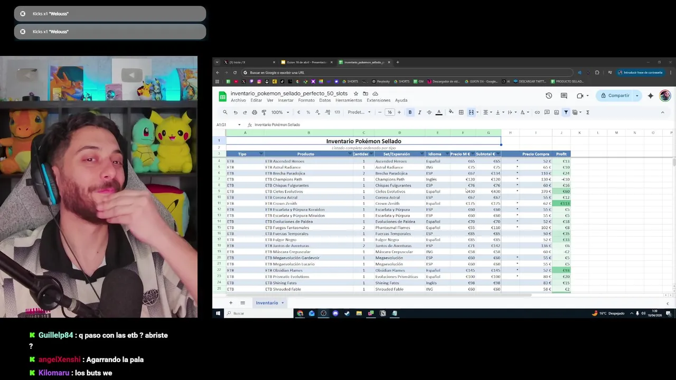The image size is (676, 380).
Task: Apply percent format
Action: click(x=308, y=112)
